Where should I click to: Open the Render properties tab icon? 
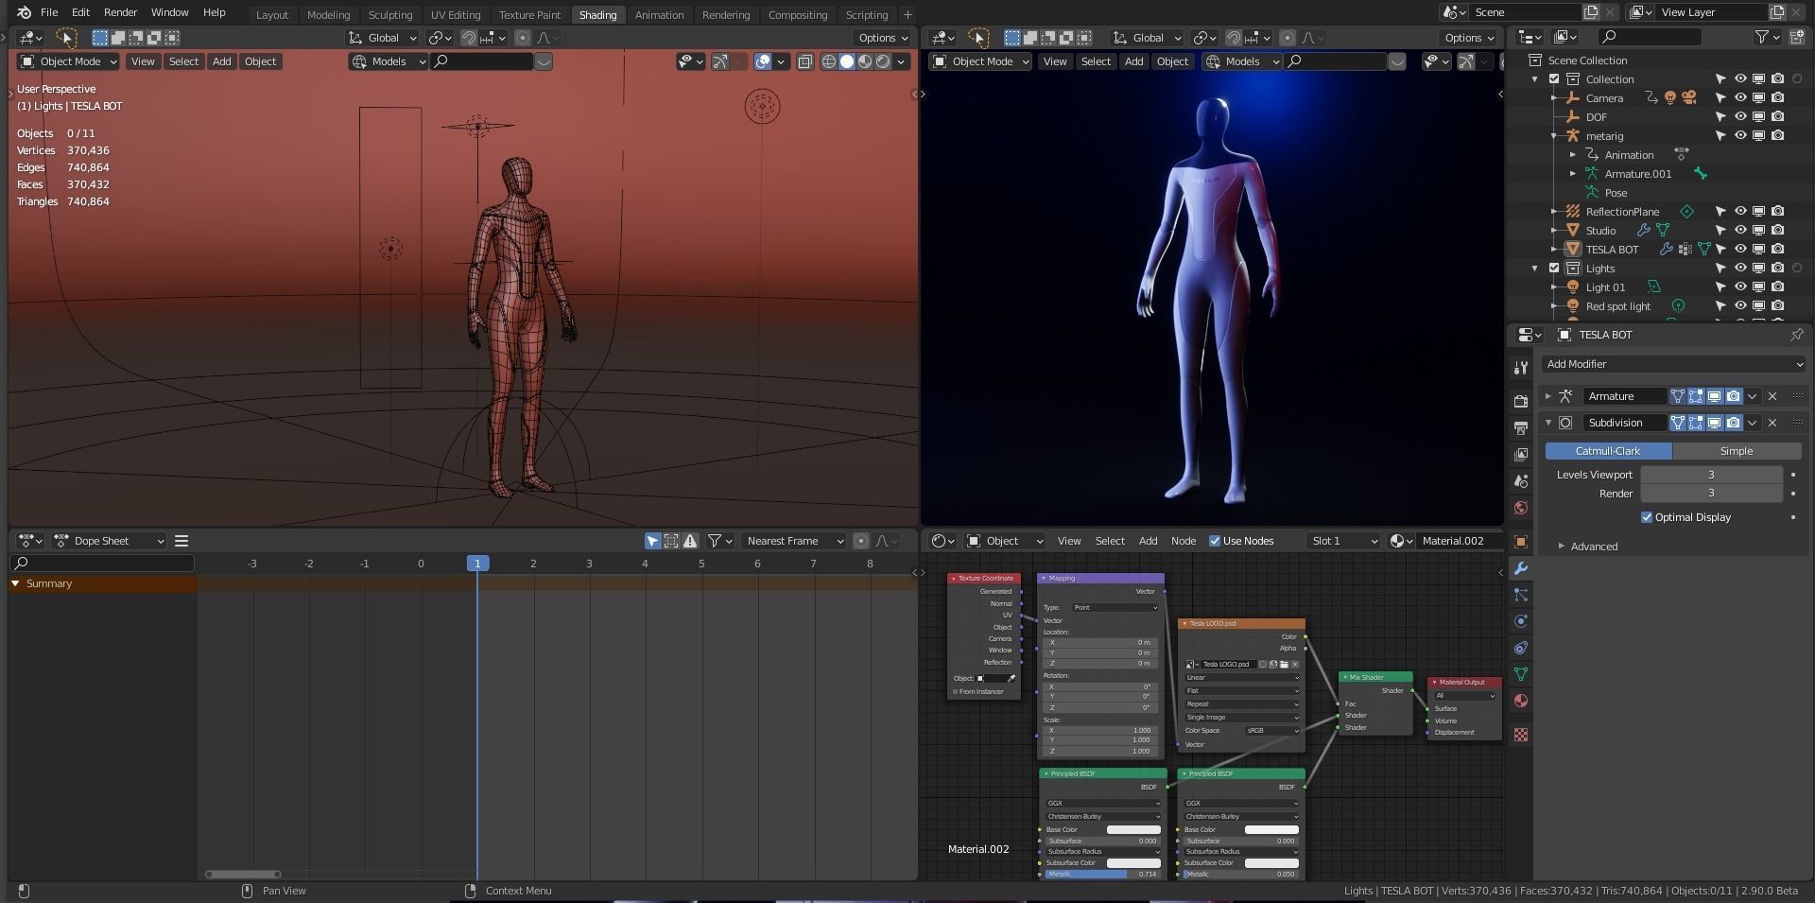(1520, 401)
